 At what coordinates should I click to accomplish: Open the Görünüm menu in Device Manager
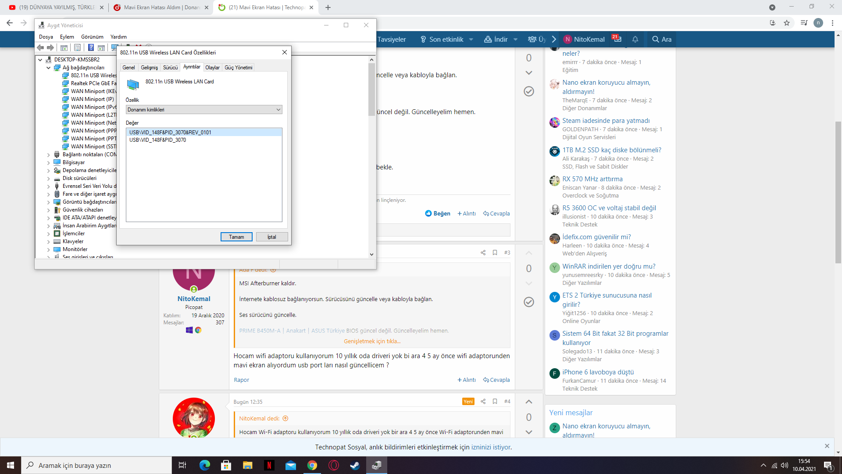[x=92, y=37]
